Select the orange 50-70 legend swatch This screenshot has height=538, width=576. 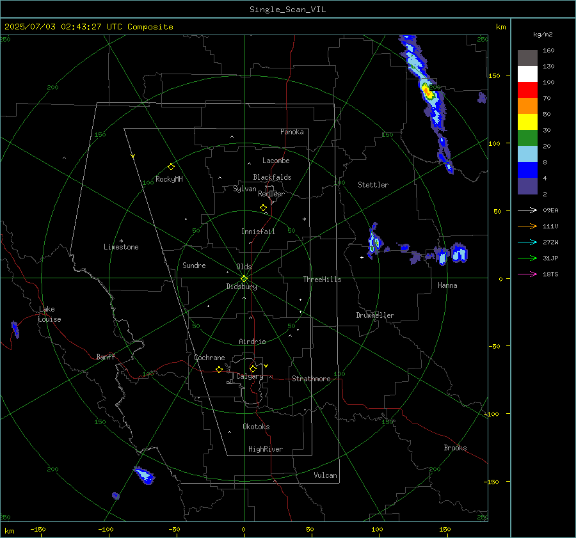pyautogui.click(x=527, y=106)
